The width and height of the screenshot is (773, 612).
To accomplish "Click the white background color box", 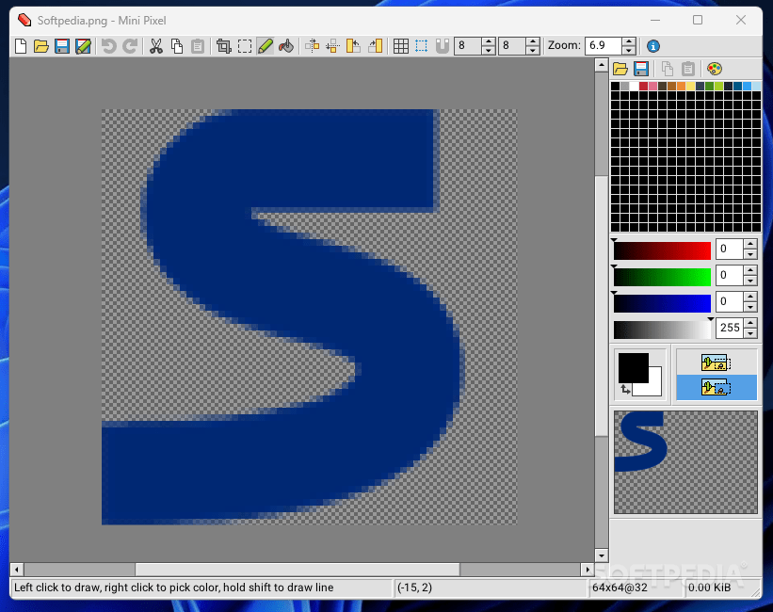I will point(653,388).
